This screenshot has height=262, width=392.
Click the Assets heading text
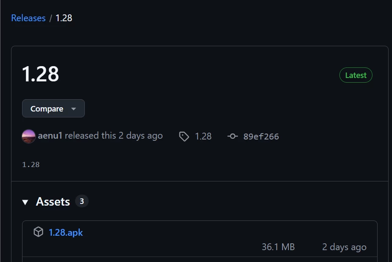[x=53, y=202]
